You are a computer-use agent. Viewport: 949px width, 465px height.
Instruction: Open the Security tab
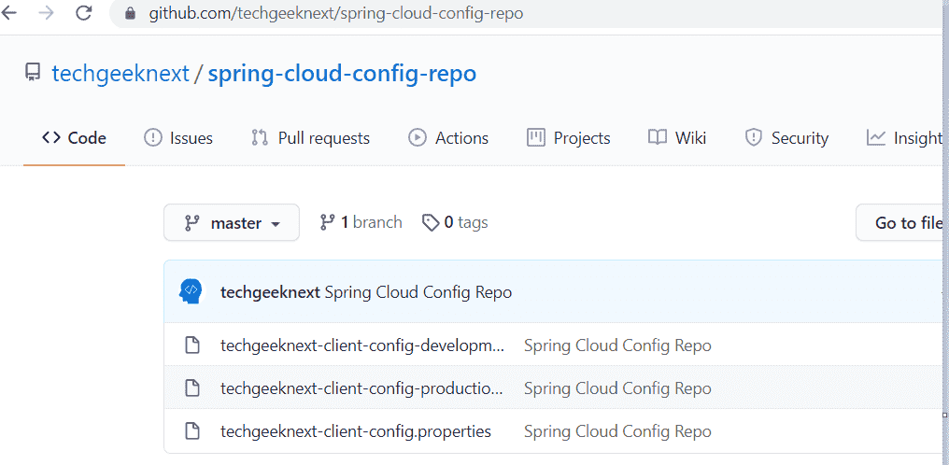point(786,138)
